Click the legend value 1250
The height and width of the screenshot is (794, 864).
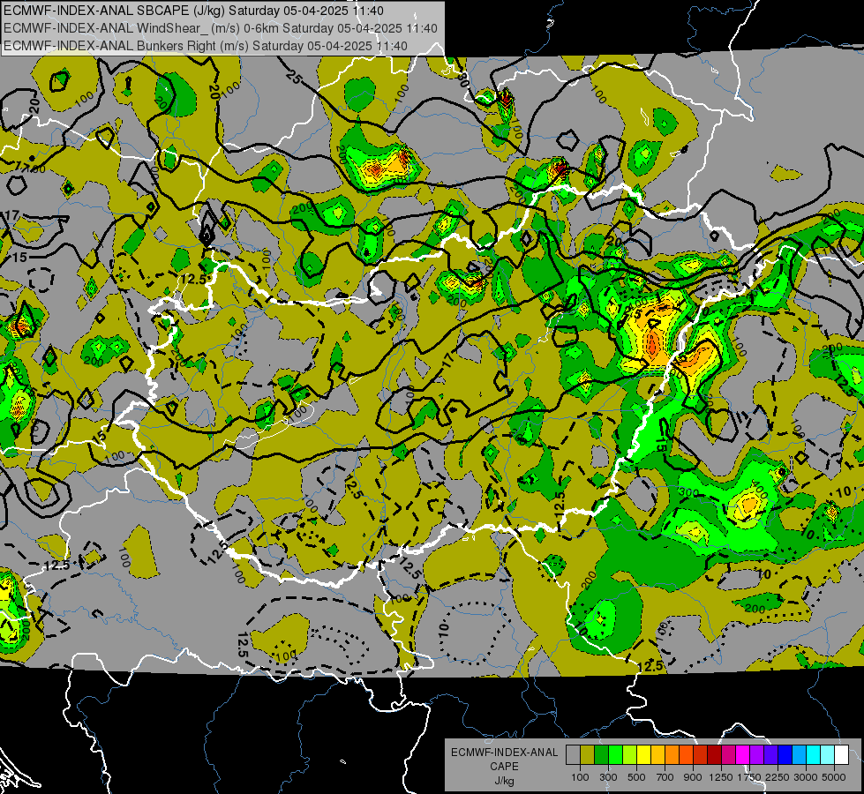721,777
